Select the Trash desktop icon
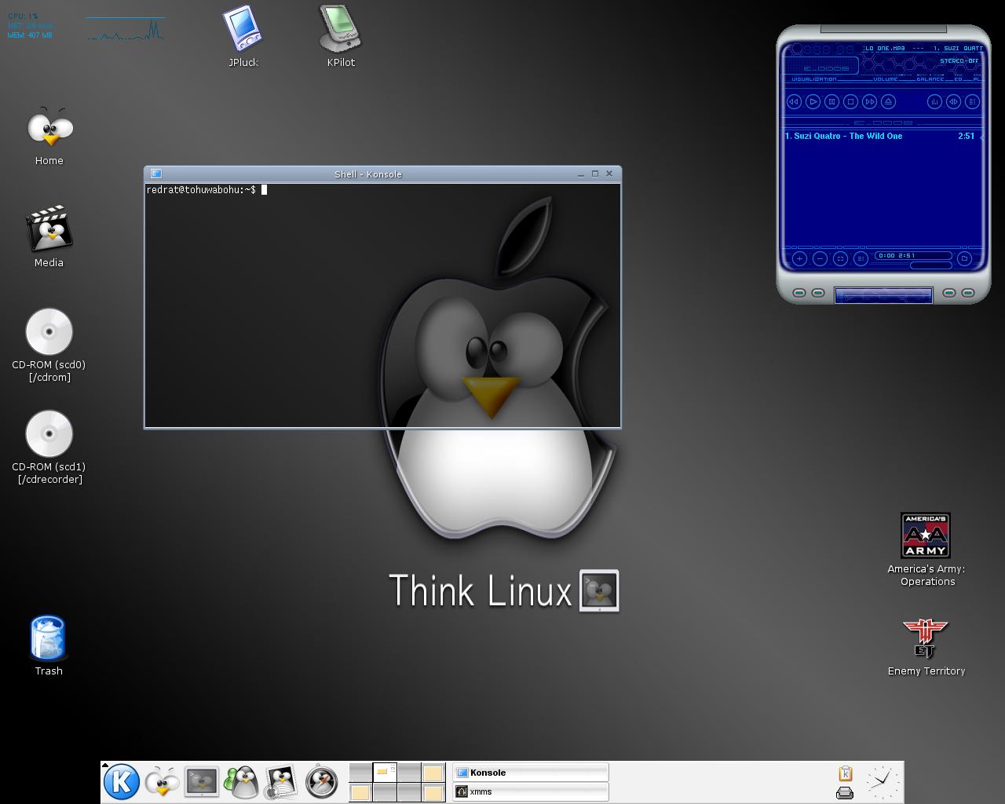Screen dimensions: 1005x804 [49, 645]
